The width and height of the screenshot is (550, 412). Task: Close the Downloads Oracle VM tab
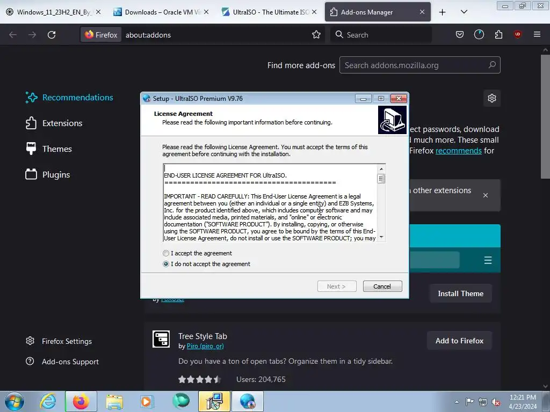click(x=206, y=12)
